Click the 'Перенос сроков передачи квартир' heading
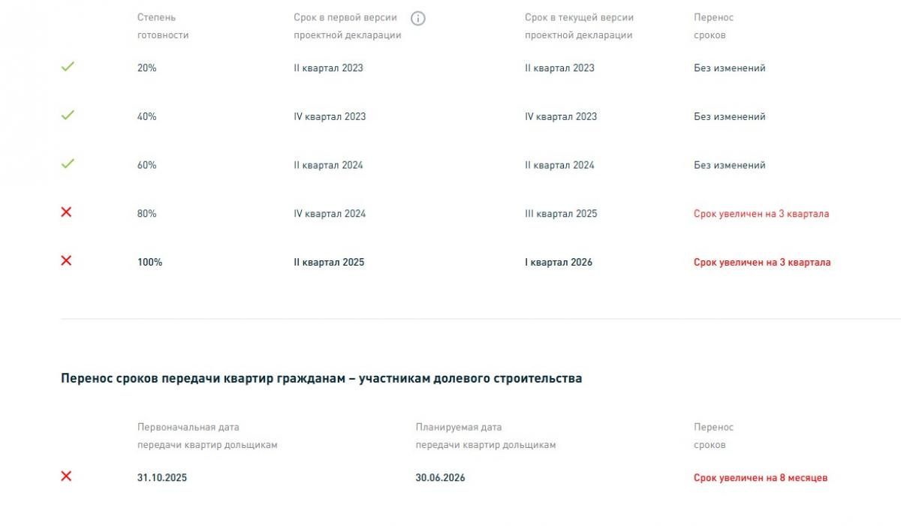This screenshot has height=526, width=901. [321, 379]
